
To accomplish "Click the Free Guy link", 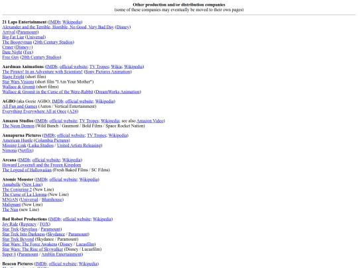I will 11,57.
